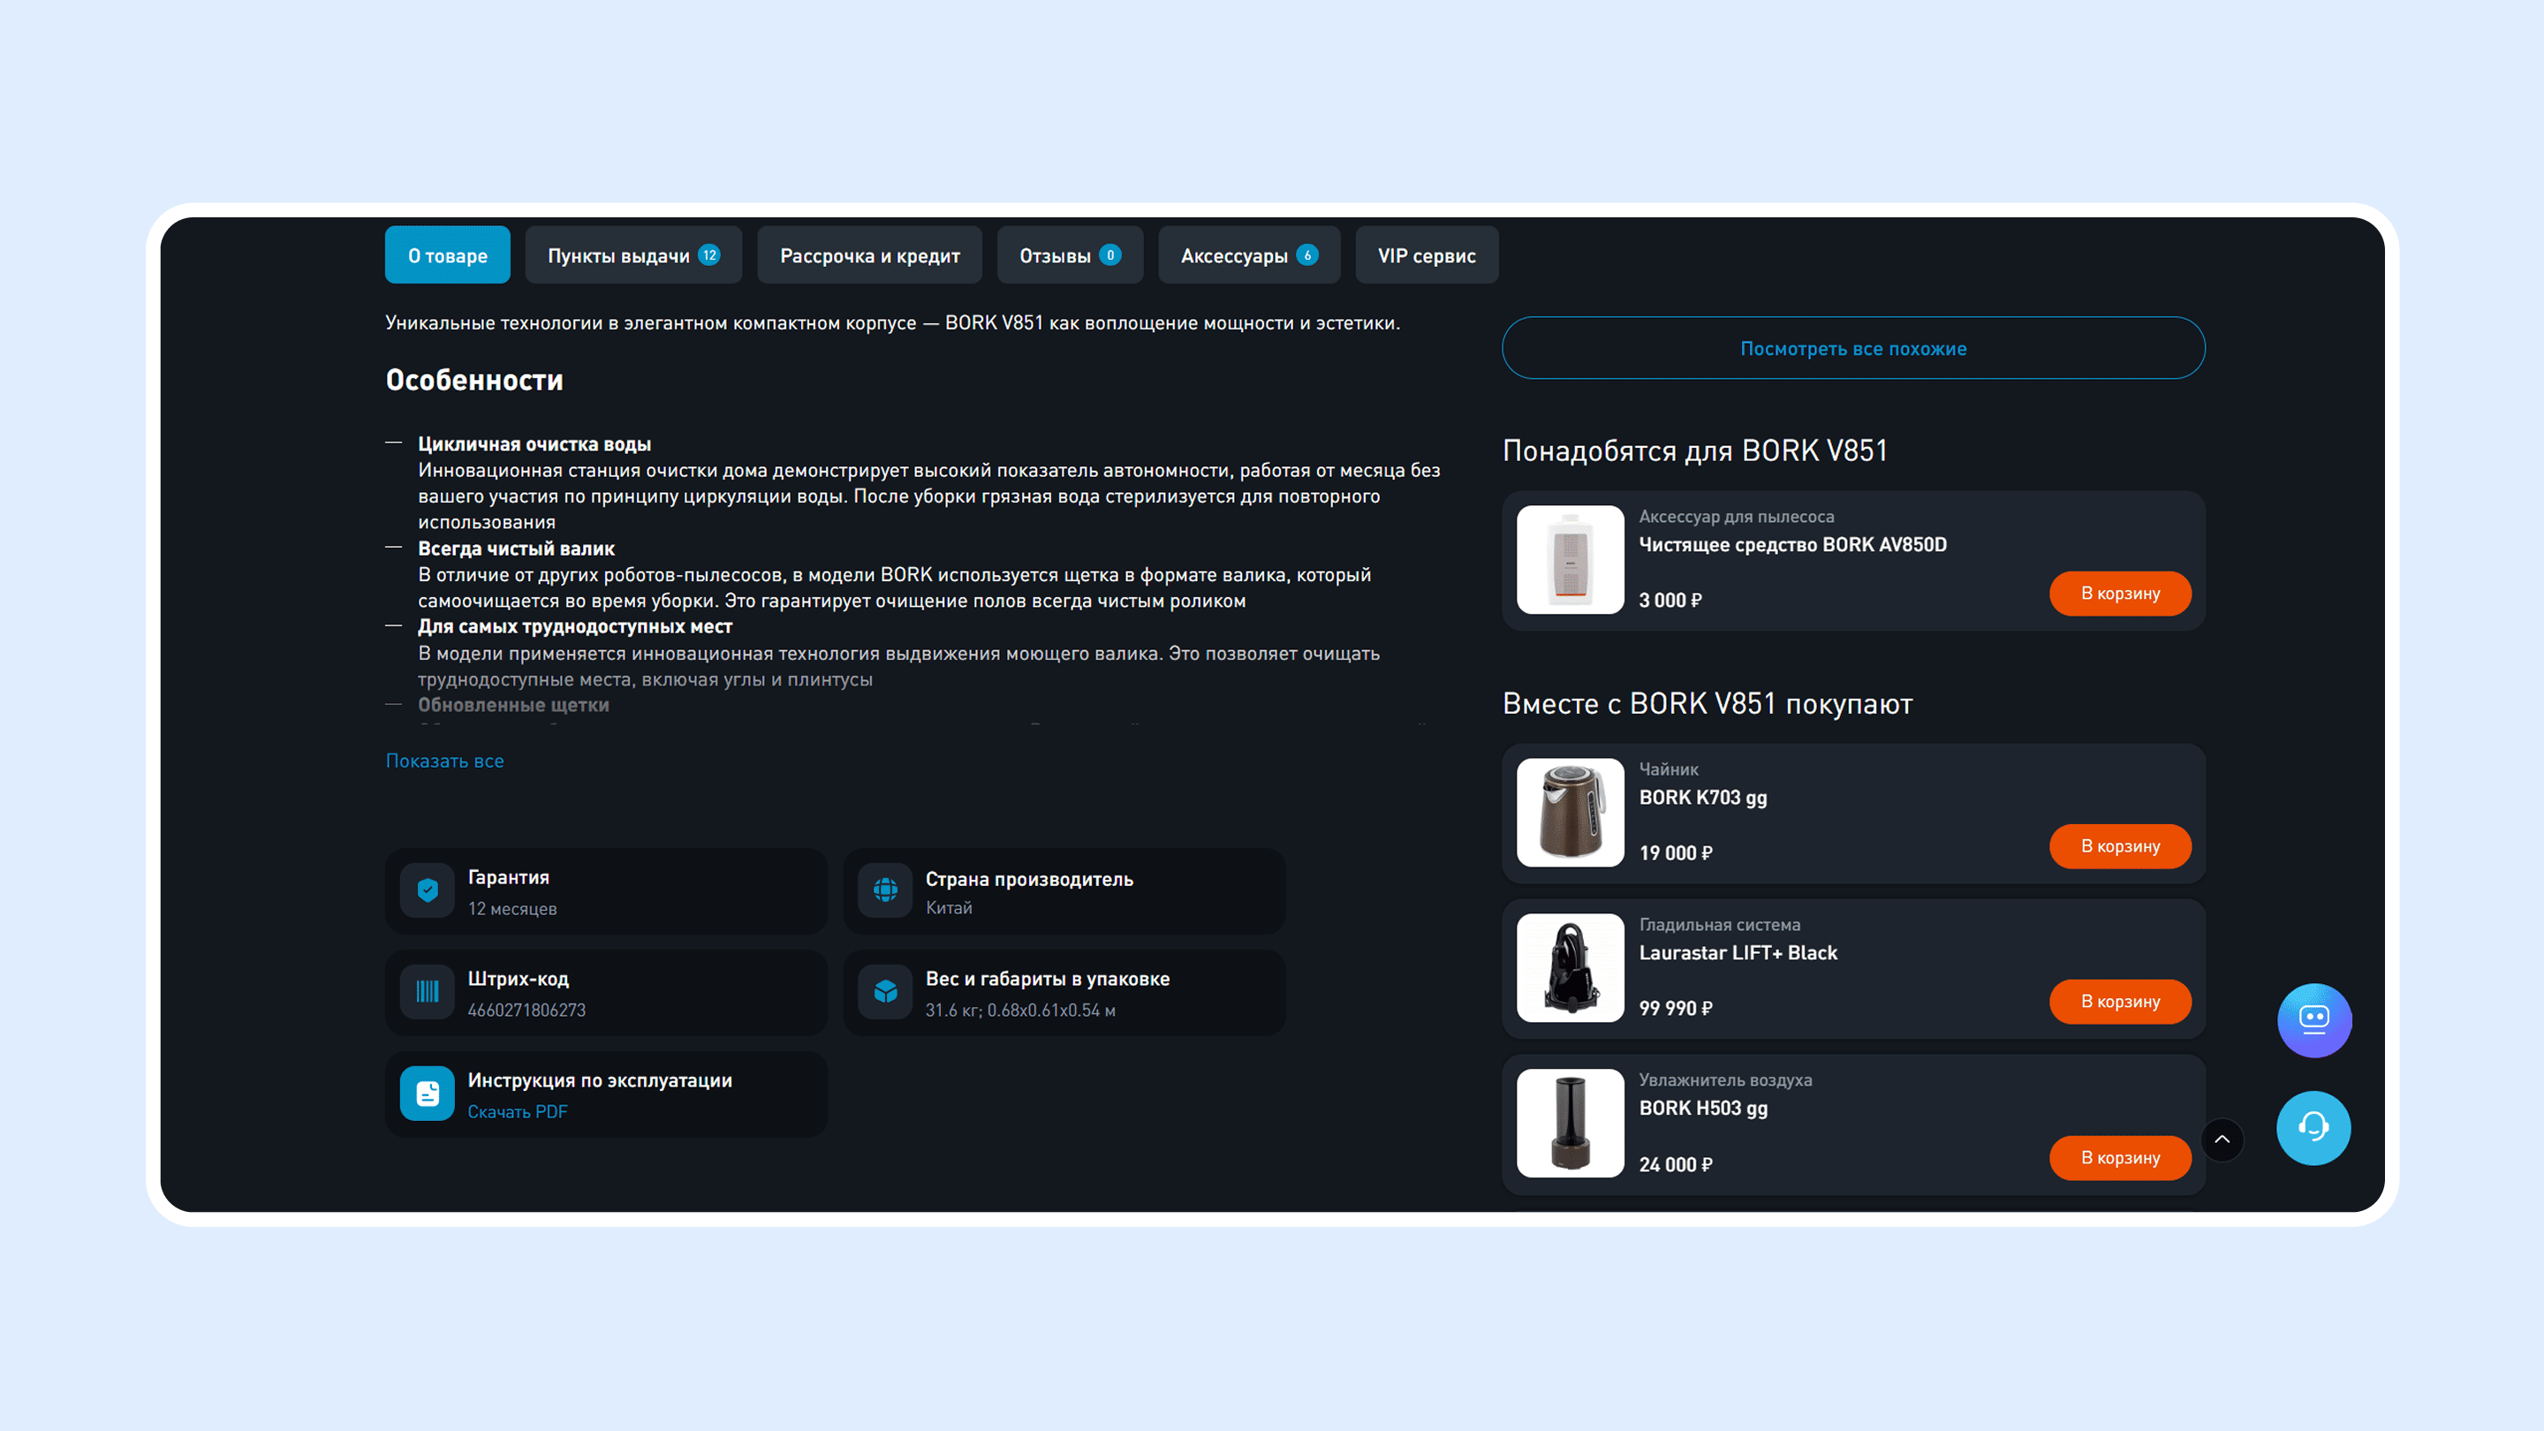2544x1431 pixels.
Task: Add Чистящее средство BORK AV850D to cart
Action: click(2119, 594)
